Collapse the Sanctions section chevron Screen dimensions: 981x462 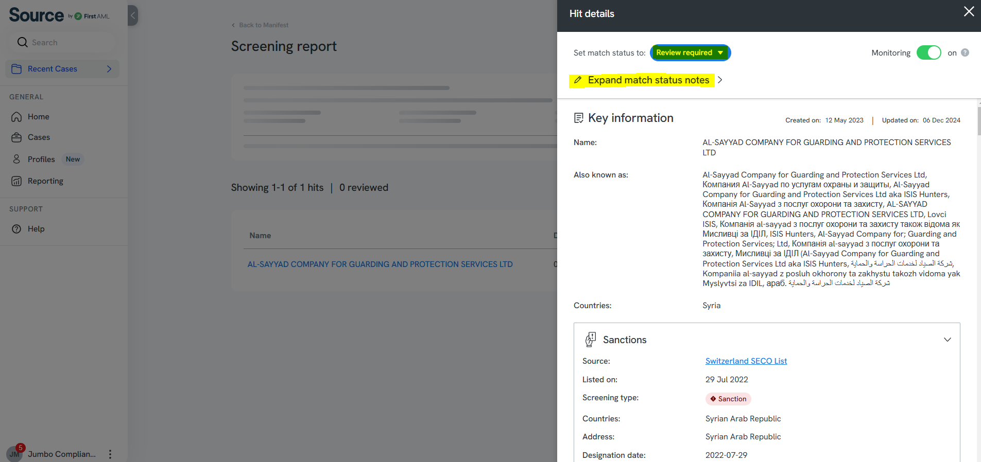click(947, 340)
